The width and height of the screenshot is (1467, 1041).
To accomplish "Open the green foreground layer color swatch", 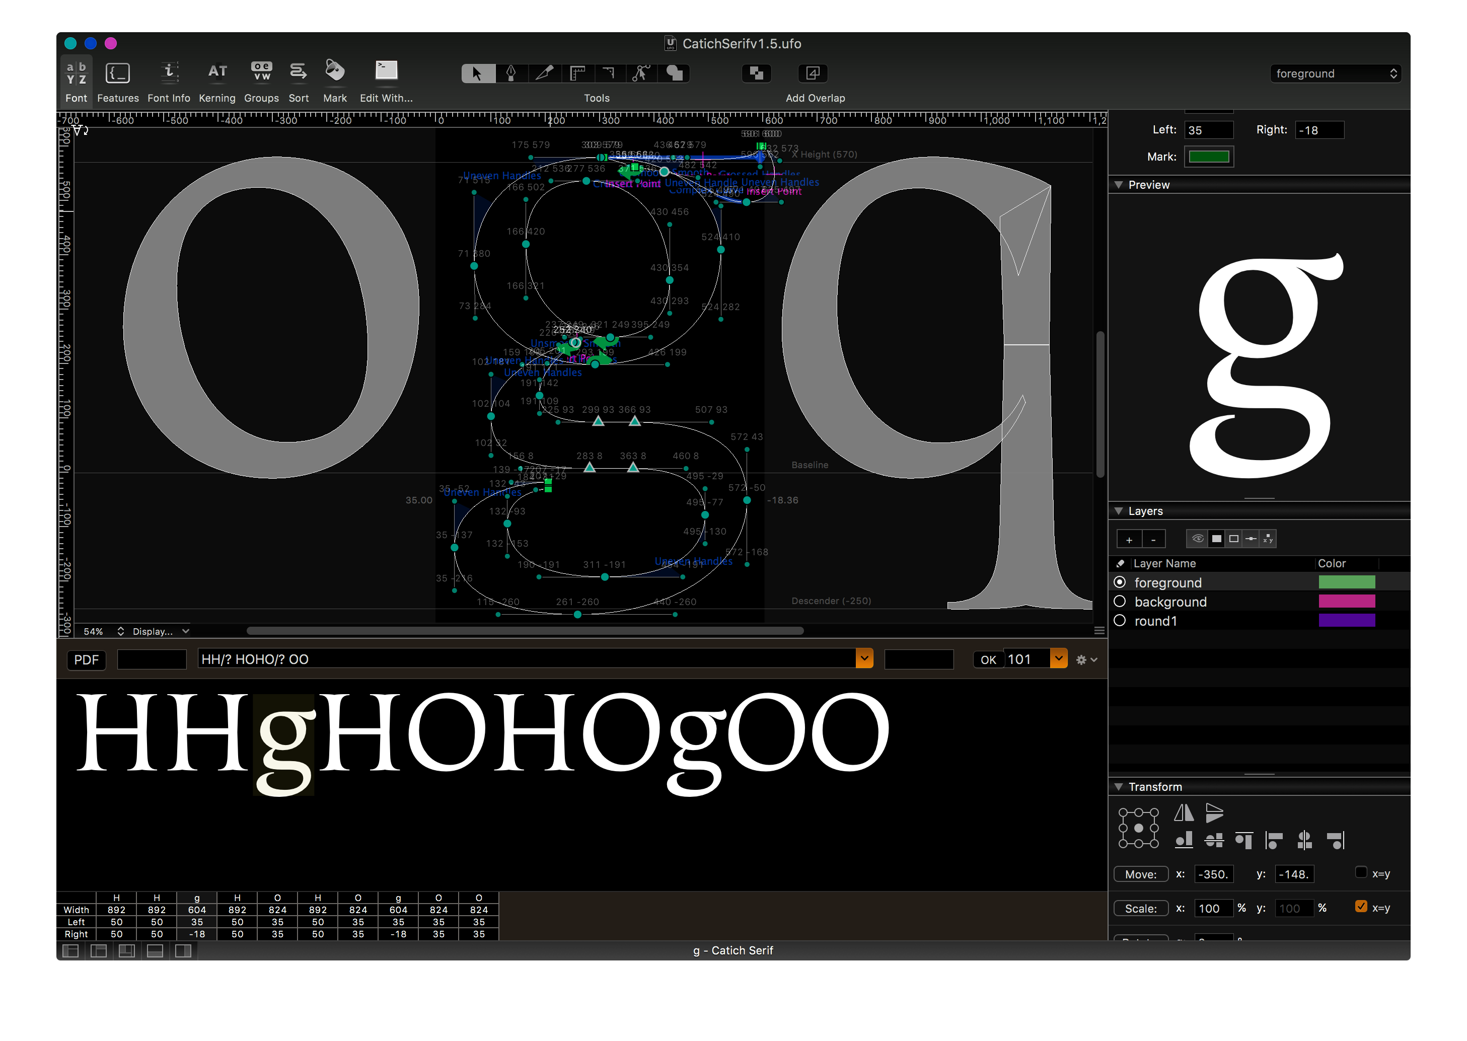I will point(1347,583).
